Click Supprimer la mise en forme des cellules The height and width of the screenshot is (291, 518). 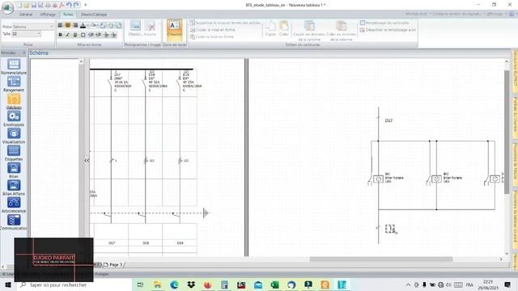[225, 23]
